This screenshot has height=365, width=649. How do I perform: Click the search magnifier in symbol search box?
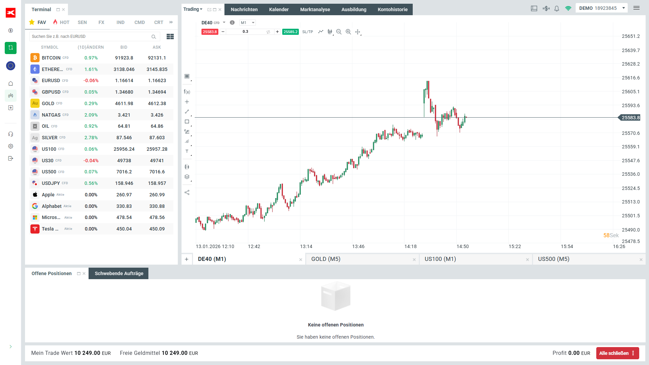pyautogui.click(x=154, y=36)
